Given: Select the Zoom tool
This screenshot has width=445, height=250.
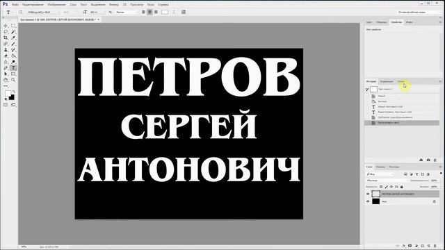Looking at the screenshot, I should [13, 81].
